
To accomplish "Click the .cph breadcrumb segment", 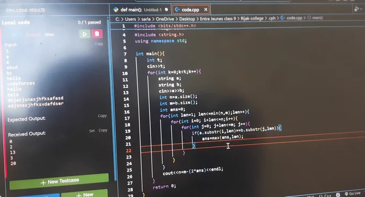I will (272, 18).
